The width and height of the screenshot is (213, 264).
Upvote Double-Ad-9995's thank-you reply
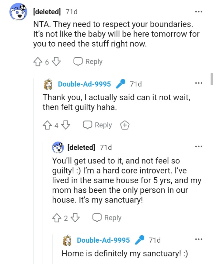coord(47,125)
